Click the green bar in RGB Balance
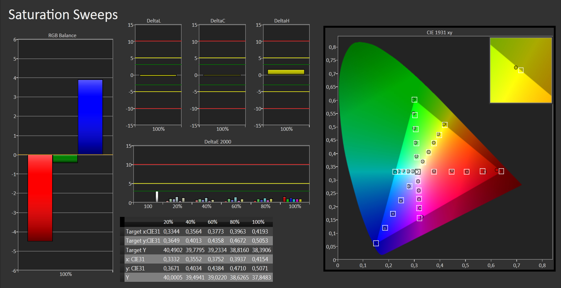 pos(65,159)
